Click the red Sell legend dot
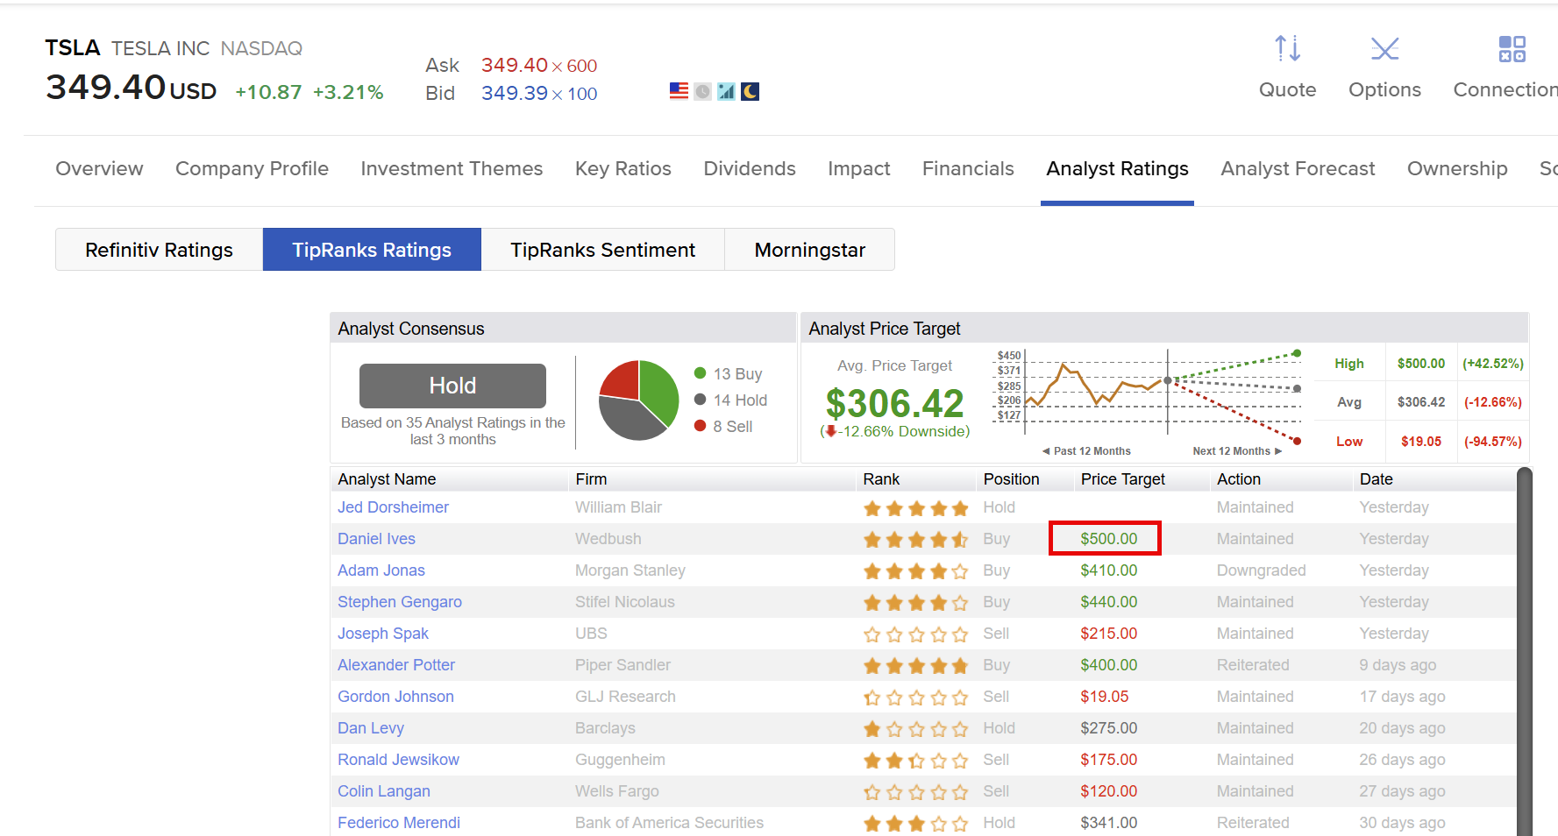1558x836 pixels. coord(700,426)
